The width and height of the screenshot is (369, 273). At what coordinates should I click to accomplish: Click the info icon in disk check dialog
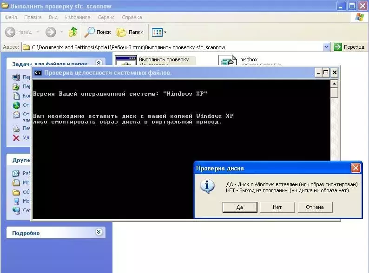[x=207, y=187]
